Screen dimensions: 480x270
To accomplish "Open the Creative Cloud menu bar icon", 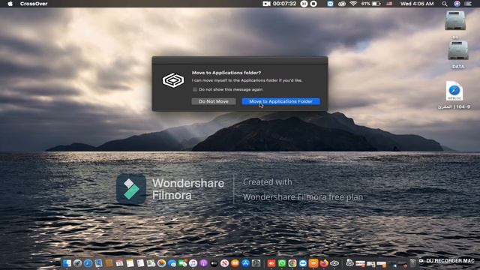I will point(342,4).
